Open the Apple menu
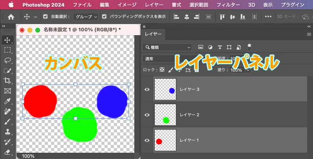 11,5
